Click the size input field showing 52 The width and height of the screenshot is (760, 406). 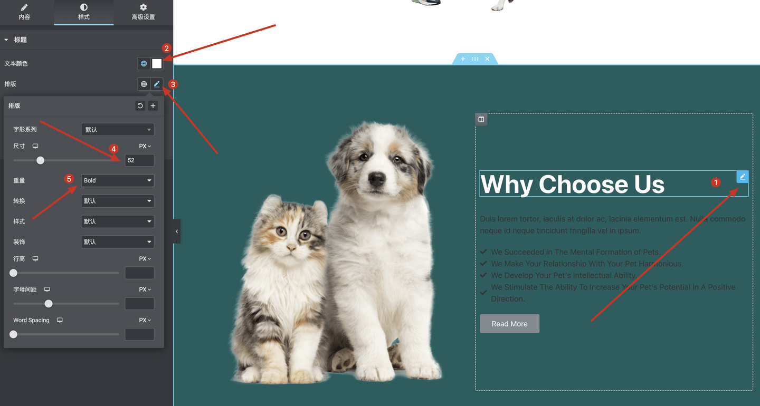(139, 160)
